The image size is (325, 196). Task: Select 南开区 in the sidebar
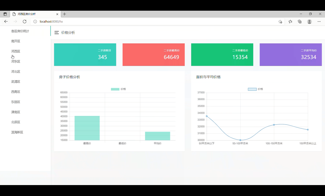pos(16,41)
